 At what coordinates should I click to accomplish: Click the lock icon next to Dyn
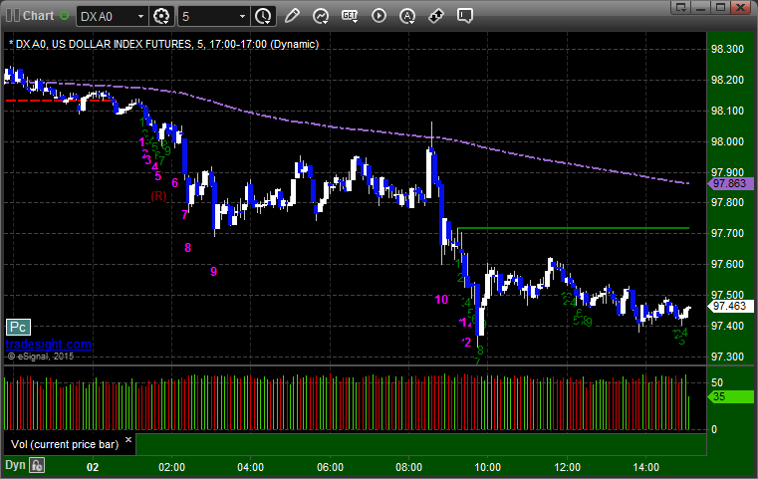point(37,465)
